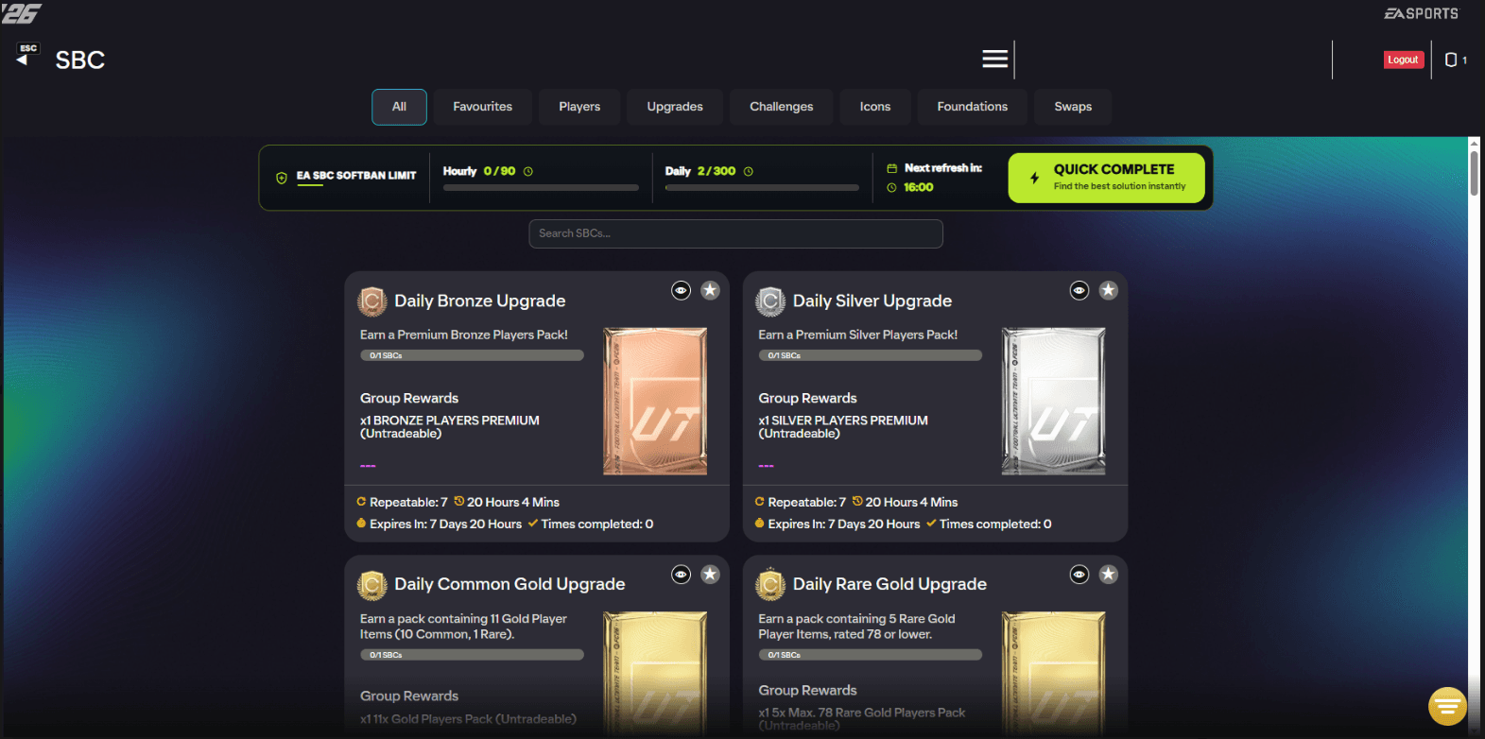Select the All tab
The width and height of the screenshot is (1485, 739).
(x=399, y=107)
